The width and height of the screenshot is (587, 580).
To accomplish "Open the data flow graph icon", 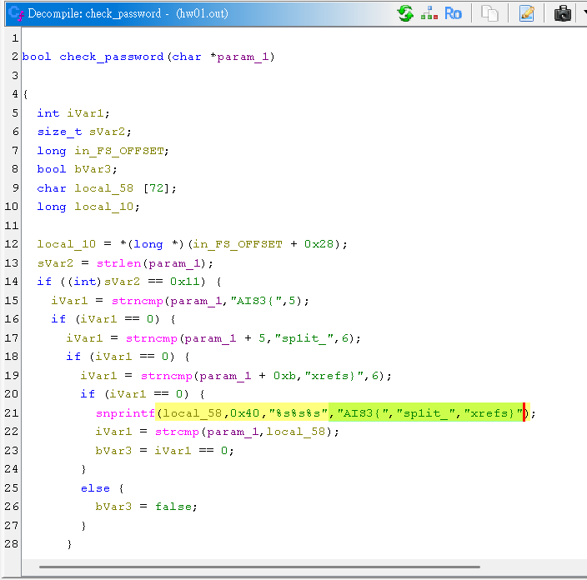I will 429,14.
